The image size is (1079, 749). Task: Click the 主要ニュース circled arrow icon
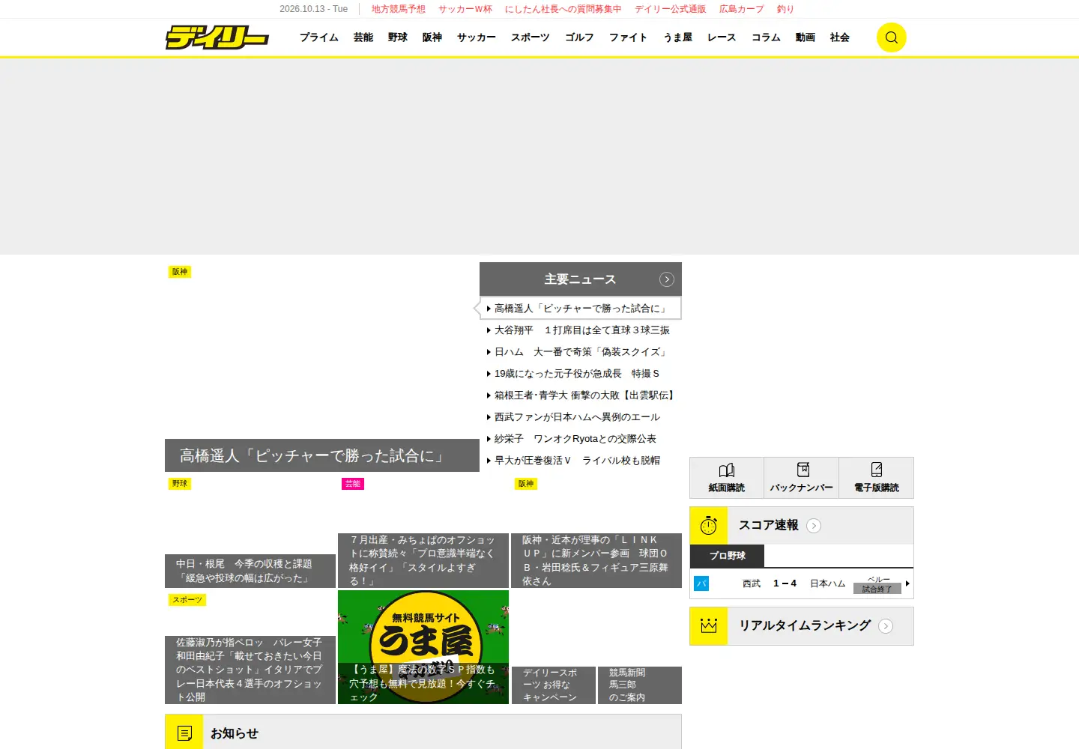click(667, 279)
